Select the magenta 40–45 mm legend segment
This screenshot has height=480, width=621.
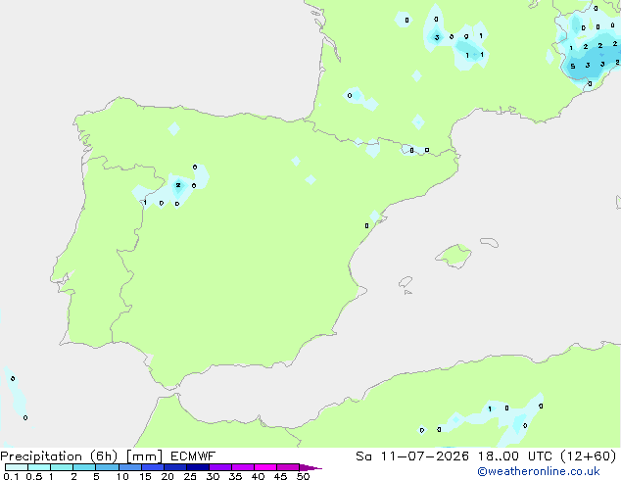[265, 467]
